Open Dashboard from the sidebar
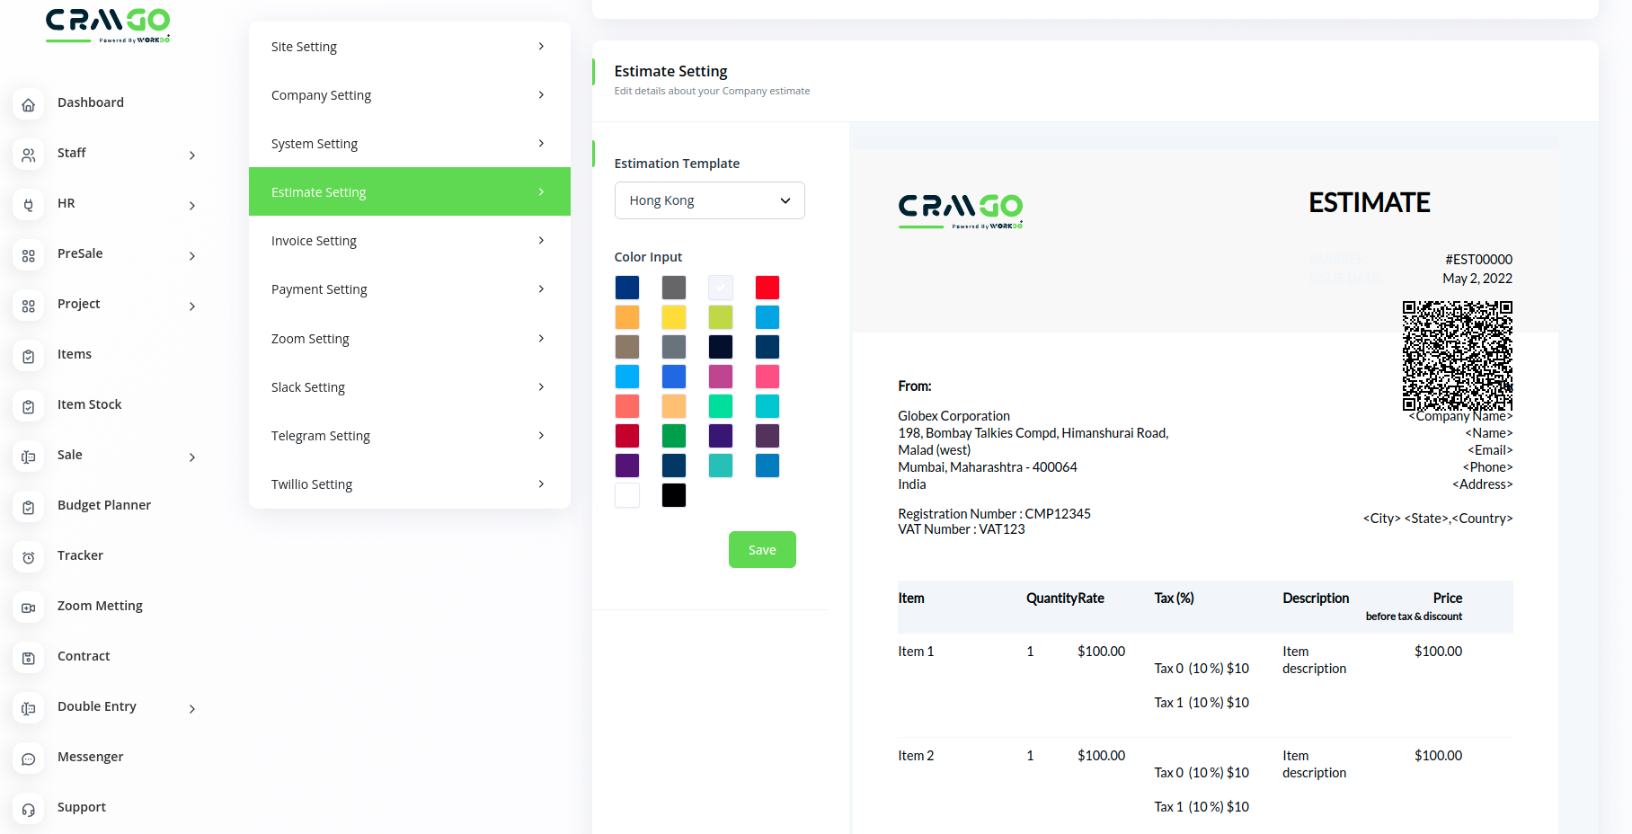This screenshot has width=1632, height=834. point(91,102)
